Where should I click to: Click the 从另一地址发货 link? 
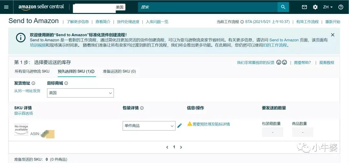(x=27, y=91)
